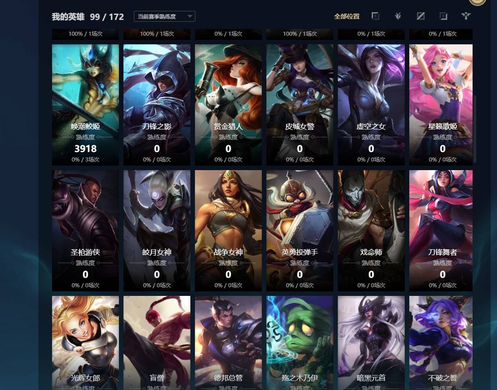Select the 刀锋之影 champion portrait

point(157,105)
